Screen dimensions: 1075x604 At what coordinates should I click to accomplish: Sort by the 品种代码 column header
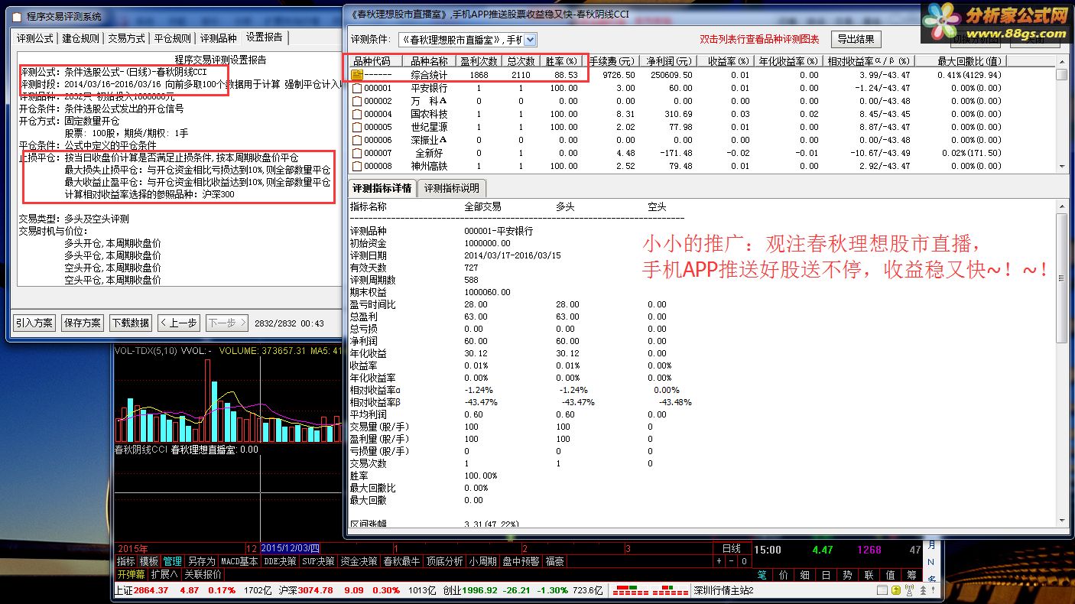point(374,61)
